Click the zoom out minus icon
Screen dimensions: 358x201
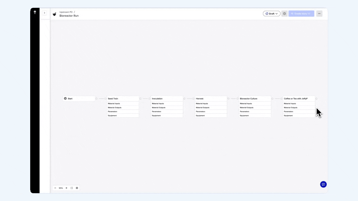coord(55,188)
